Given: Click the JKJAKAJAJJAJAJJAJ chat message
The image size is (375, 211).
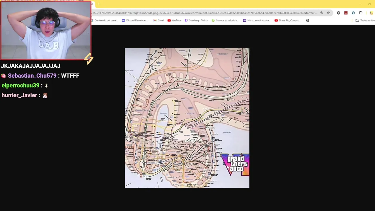Looking at the screenshot, I should pyautogui.click(x=30, y=66).
